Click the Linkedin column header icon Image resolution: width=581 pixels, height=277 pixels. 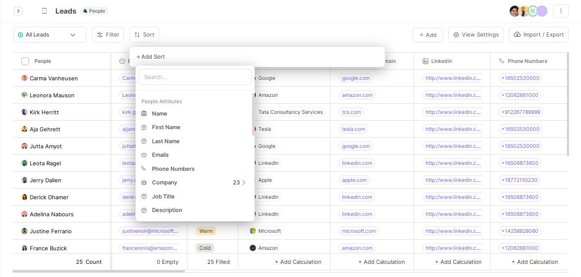point(425,61)
